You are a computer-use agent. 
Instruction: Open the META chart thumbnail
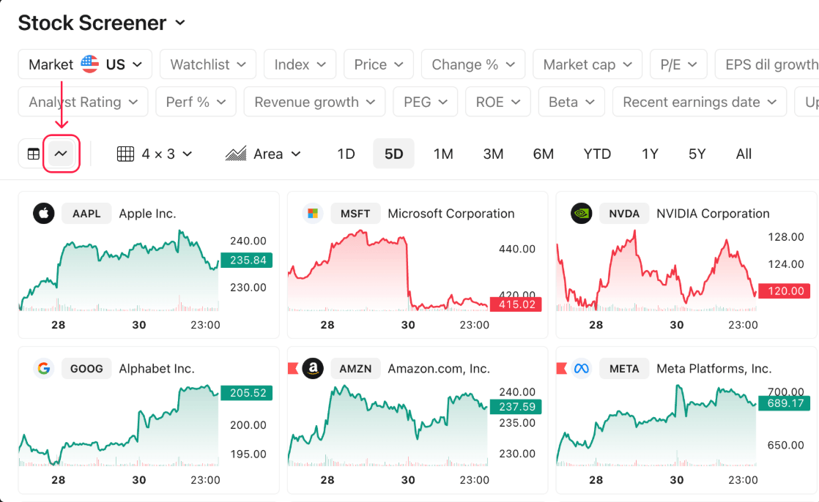(686, 420)
